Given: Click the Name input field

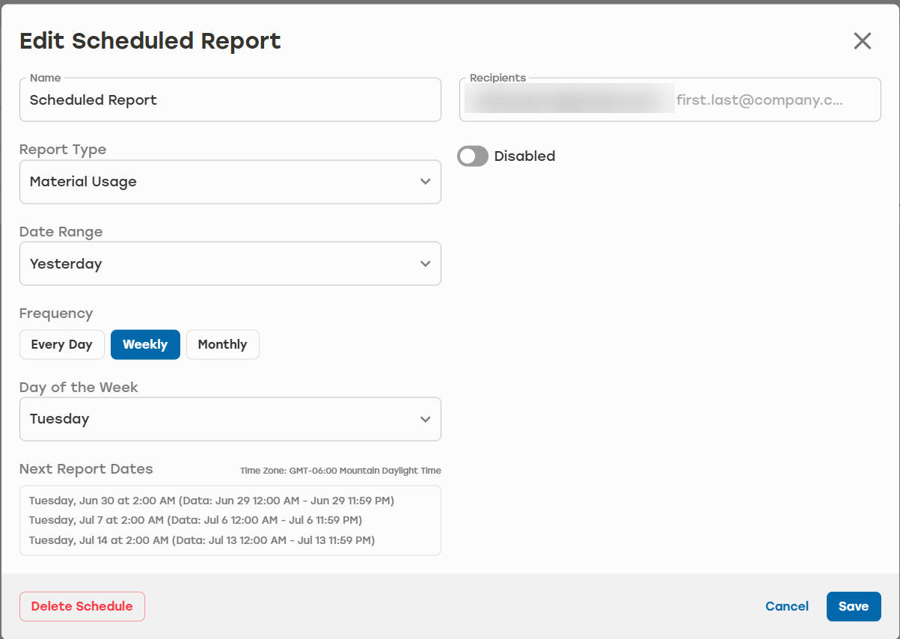Looking at the screenshot, I should click(230, 100).
